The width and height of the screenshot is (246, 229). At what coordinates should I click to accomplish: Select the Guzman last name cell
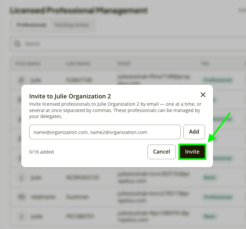tap(78, 197)
